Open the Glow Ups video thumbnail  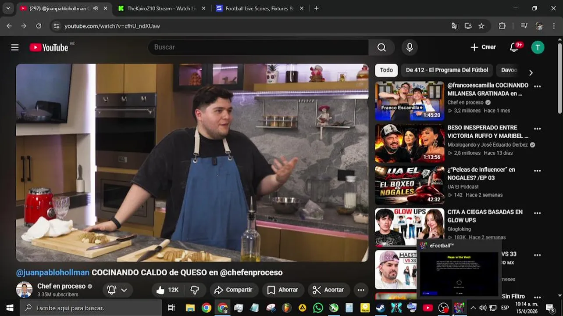coord(410,227)
